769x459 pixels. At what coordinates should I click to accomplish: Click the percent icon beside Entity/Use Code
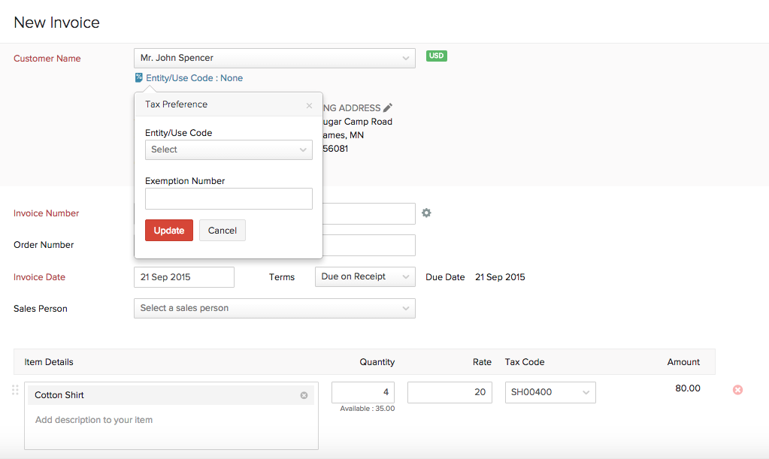(138, 77)
